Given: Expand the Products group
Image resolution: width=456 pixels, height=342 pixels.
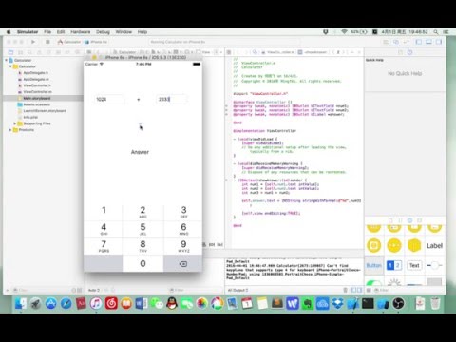Looking at the screenshot, I should point(10,130).
